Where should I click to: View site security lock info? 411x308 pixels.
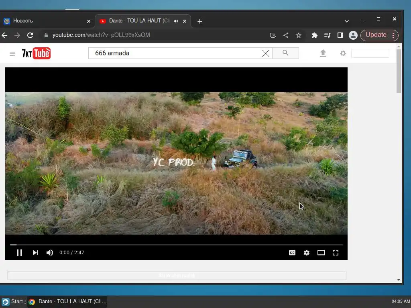pos(46,35)
